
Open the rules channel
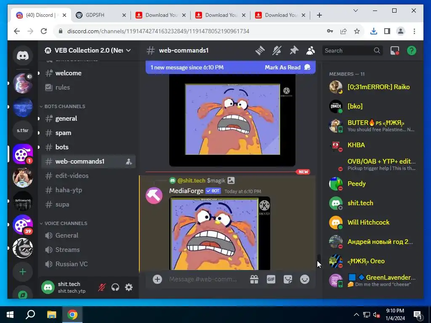(x=88, y=87)
